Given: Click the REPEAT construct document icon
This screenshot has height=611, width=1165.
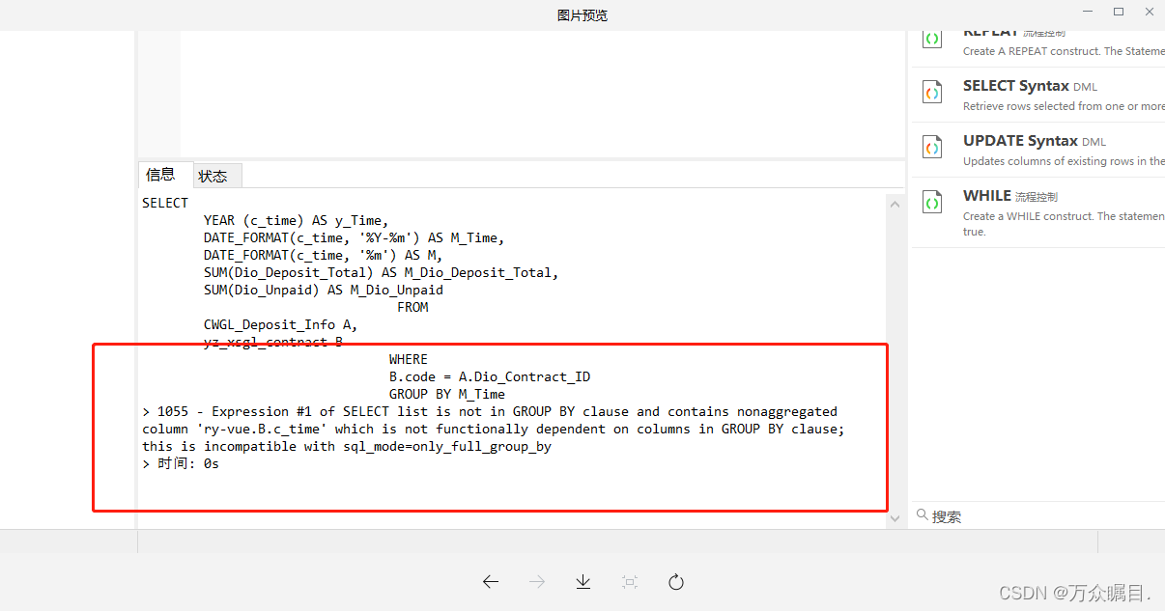Looking at the screenshot, I should pyautogui.click(x=931, y=39).
